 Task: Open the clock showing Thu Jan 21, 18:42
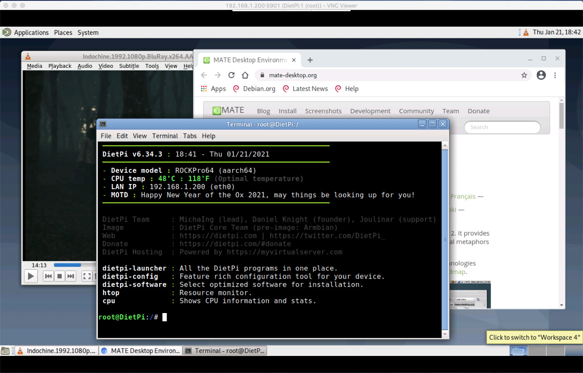[x=557, y=32]
